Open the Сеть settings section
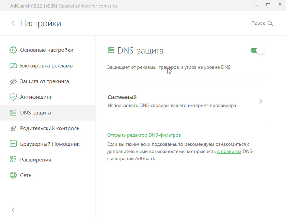This screenshot has height=218, width=286. click(x=26, y=175)
